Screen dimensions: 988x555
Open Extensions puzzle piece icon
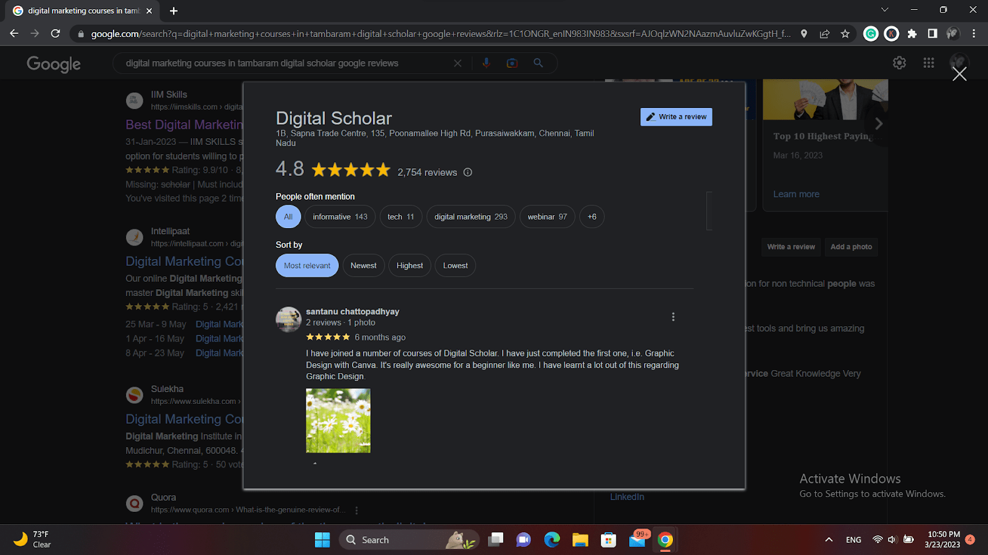(x=912, y=34)
